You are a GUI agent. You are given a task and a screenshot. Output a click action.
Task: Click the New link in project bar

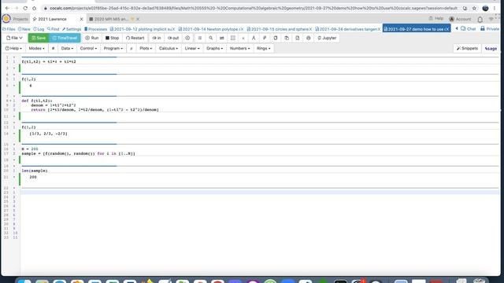[24, 29]
